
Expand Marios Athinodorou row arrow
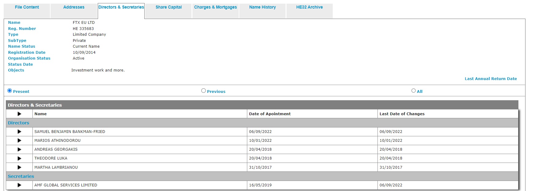[19, 141]
